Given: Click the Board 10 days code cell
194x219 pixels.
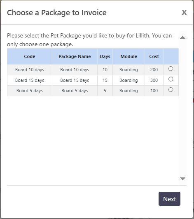Looking at the screenshot, I should pos(30,70).
